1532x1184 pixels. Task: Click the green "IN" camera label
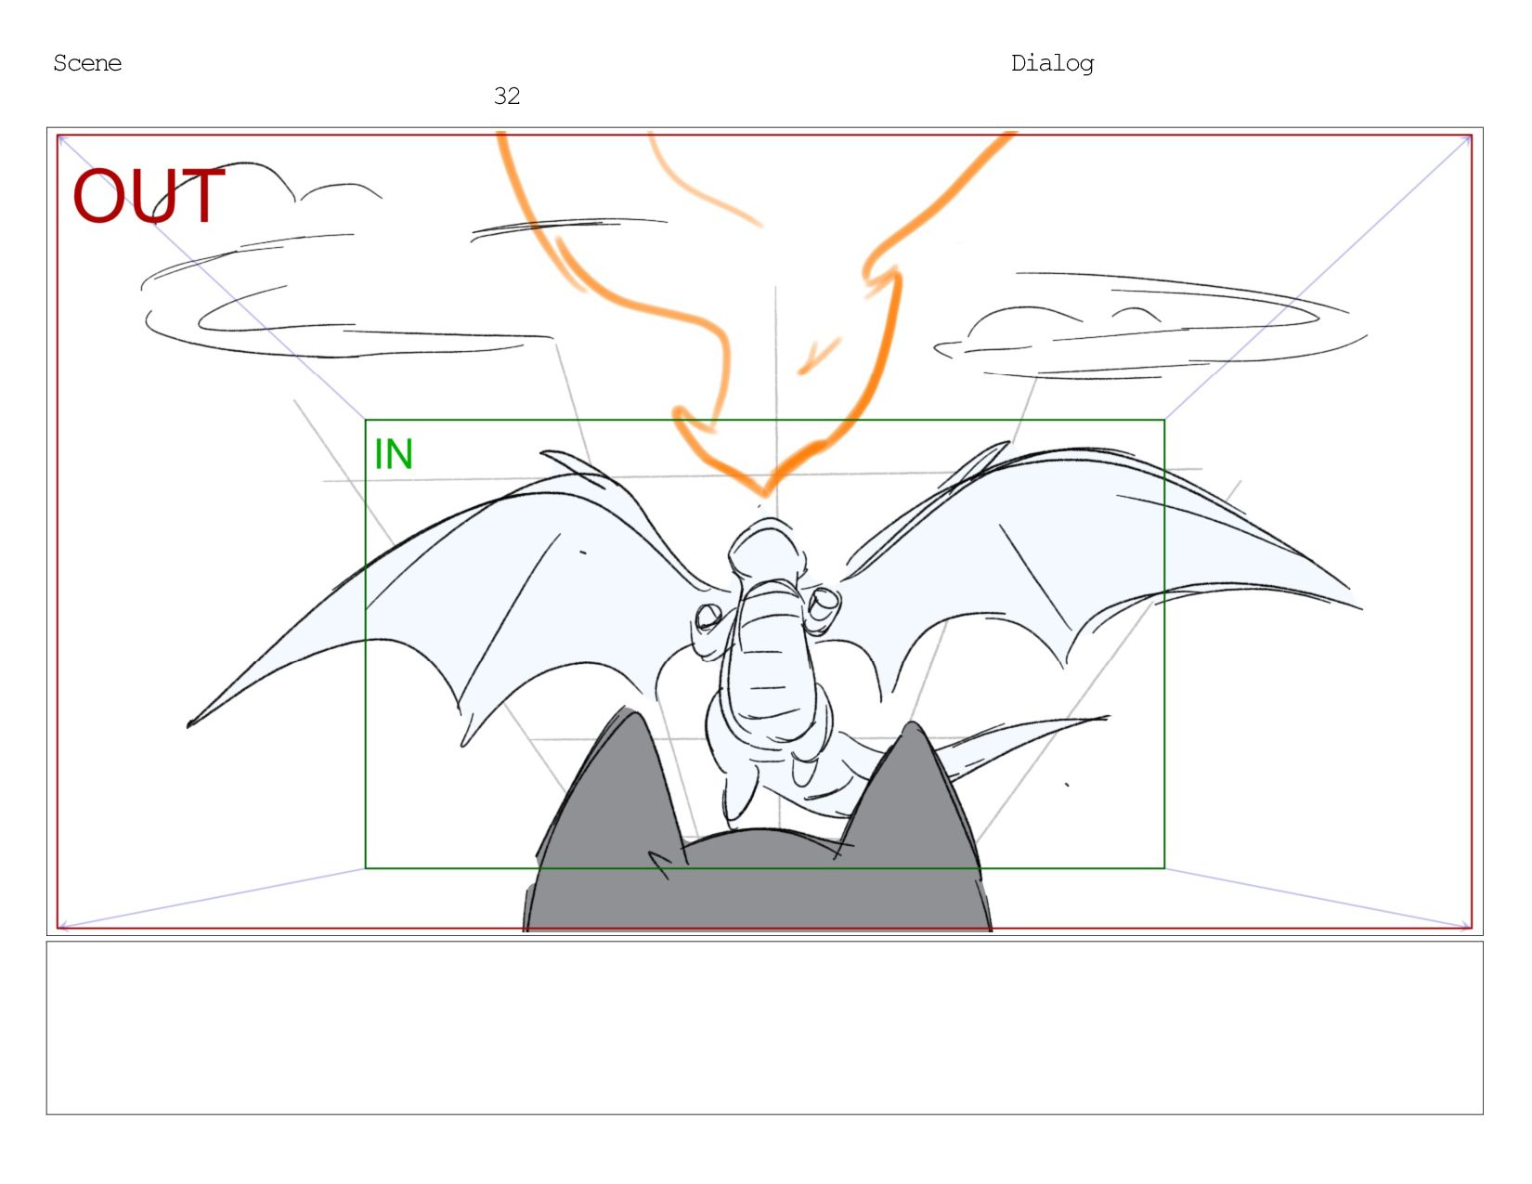pyautogui.click(x=394, y=454)
